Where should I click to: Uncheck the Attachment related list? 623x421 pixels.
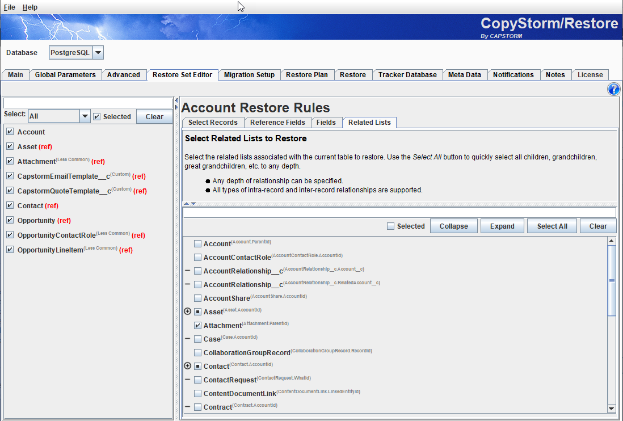point(197,325)
